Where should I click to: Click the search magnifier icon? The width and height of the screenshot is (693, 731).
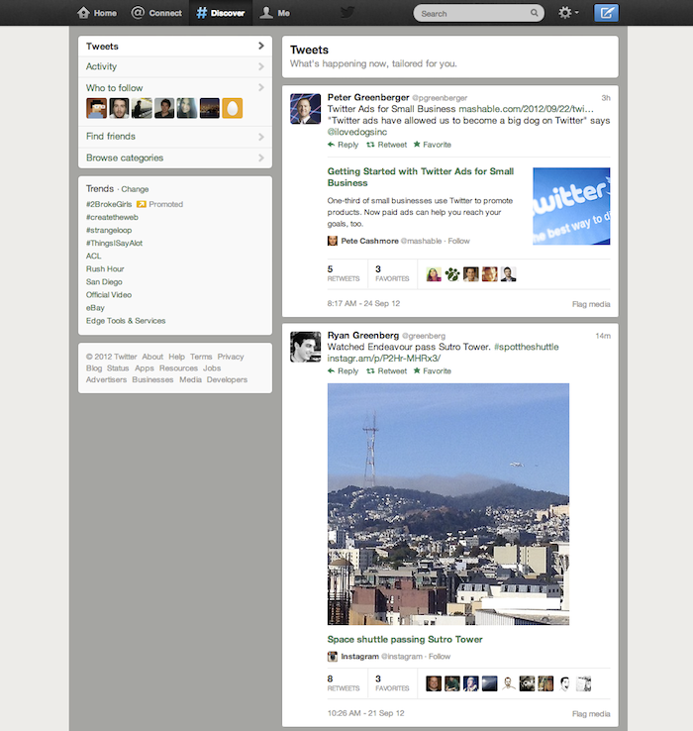(535, 14)
